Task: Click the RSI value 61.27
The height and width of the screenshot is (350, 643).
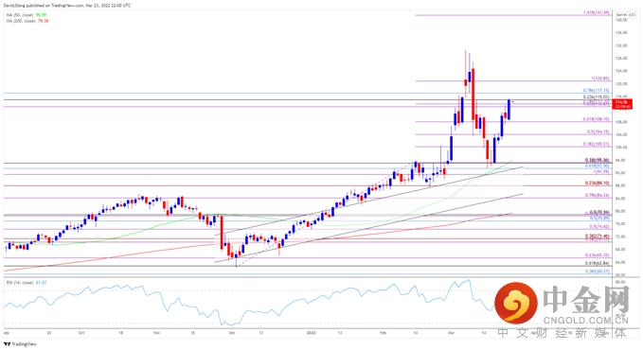Action: click(41, 283)
